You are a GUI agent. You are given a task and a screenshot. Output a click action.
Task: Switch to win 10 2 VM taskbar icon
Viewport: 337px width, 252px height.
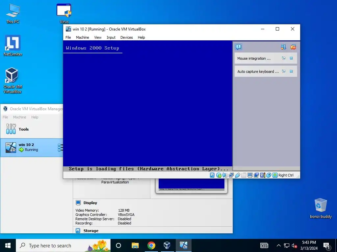tap(184, 245)
